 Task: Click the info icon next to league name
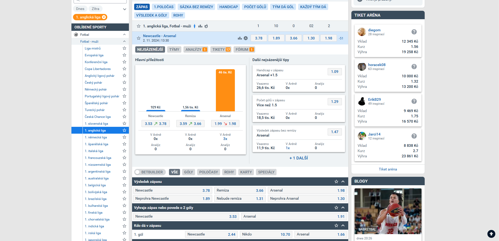coord(195,26)
